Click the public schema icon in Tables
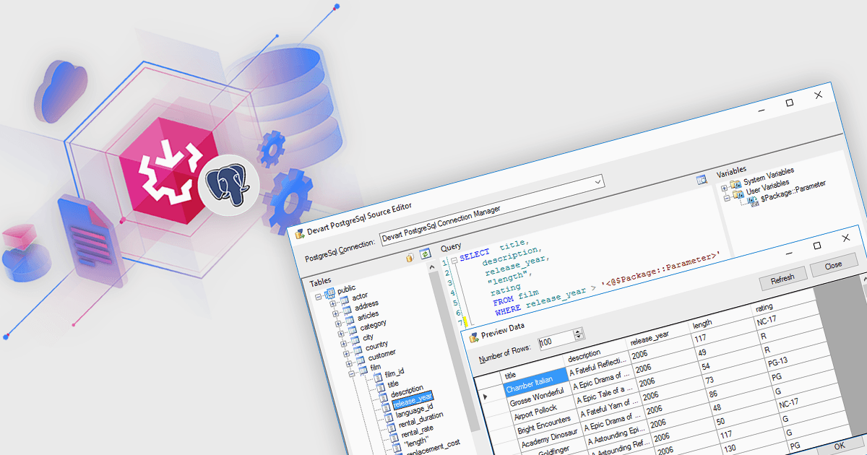 (329, 292)
